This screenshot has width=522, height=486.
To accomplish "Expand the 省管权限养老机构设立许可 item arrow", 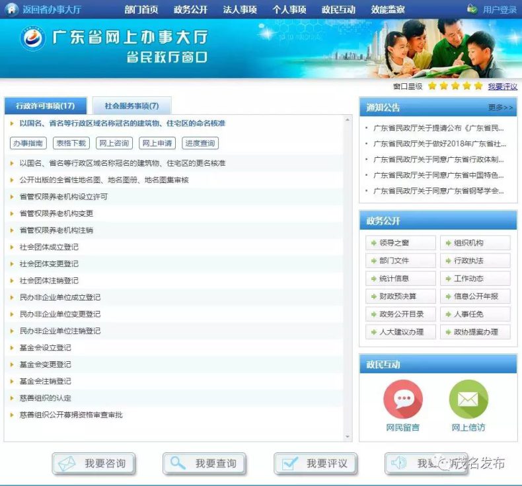I will pos(12,197).
